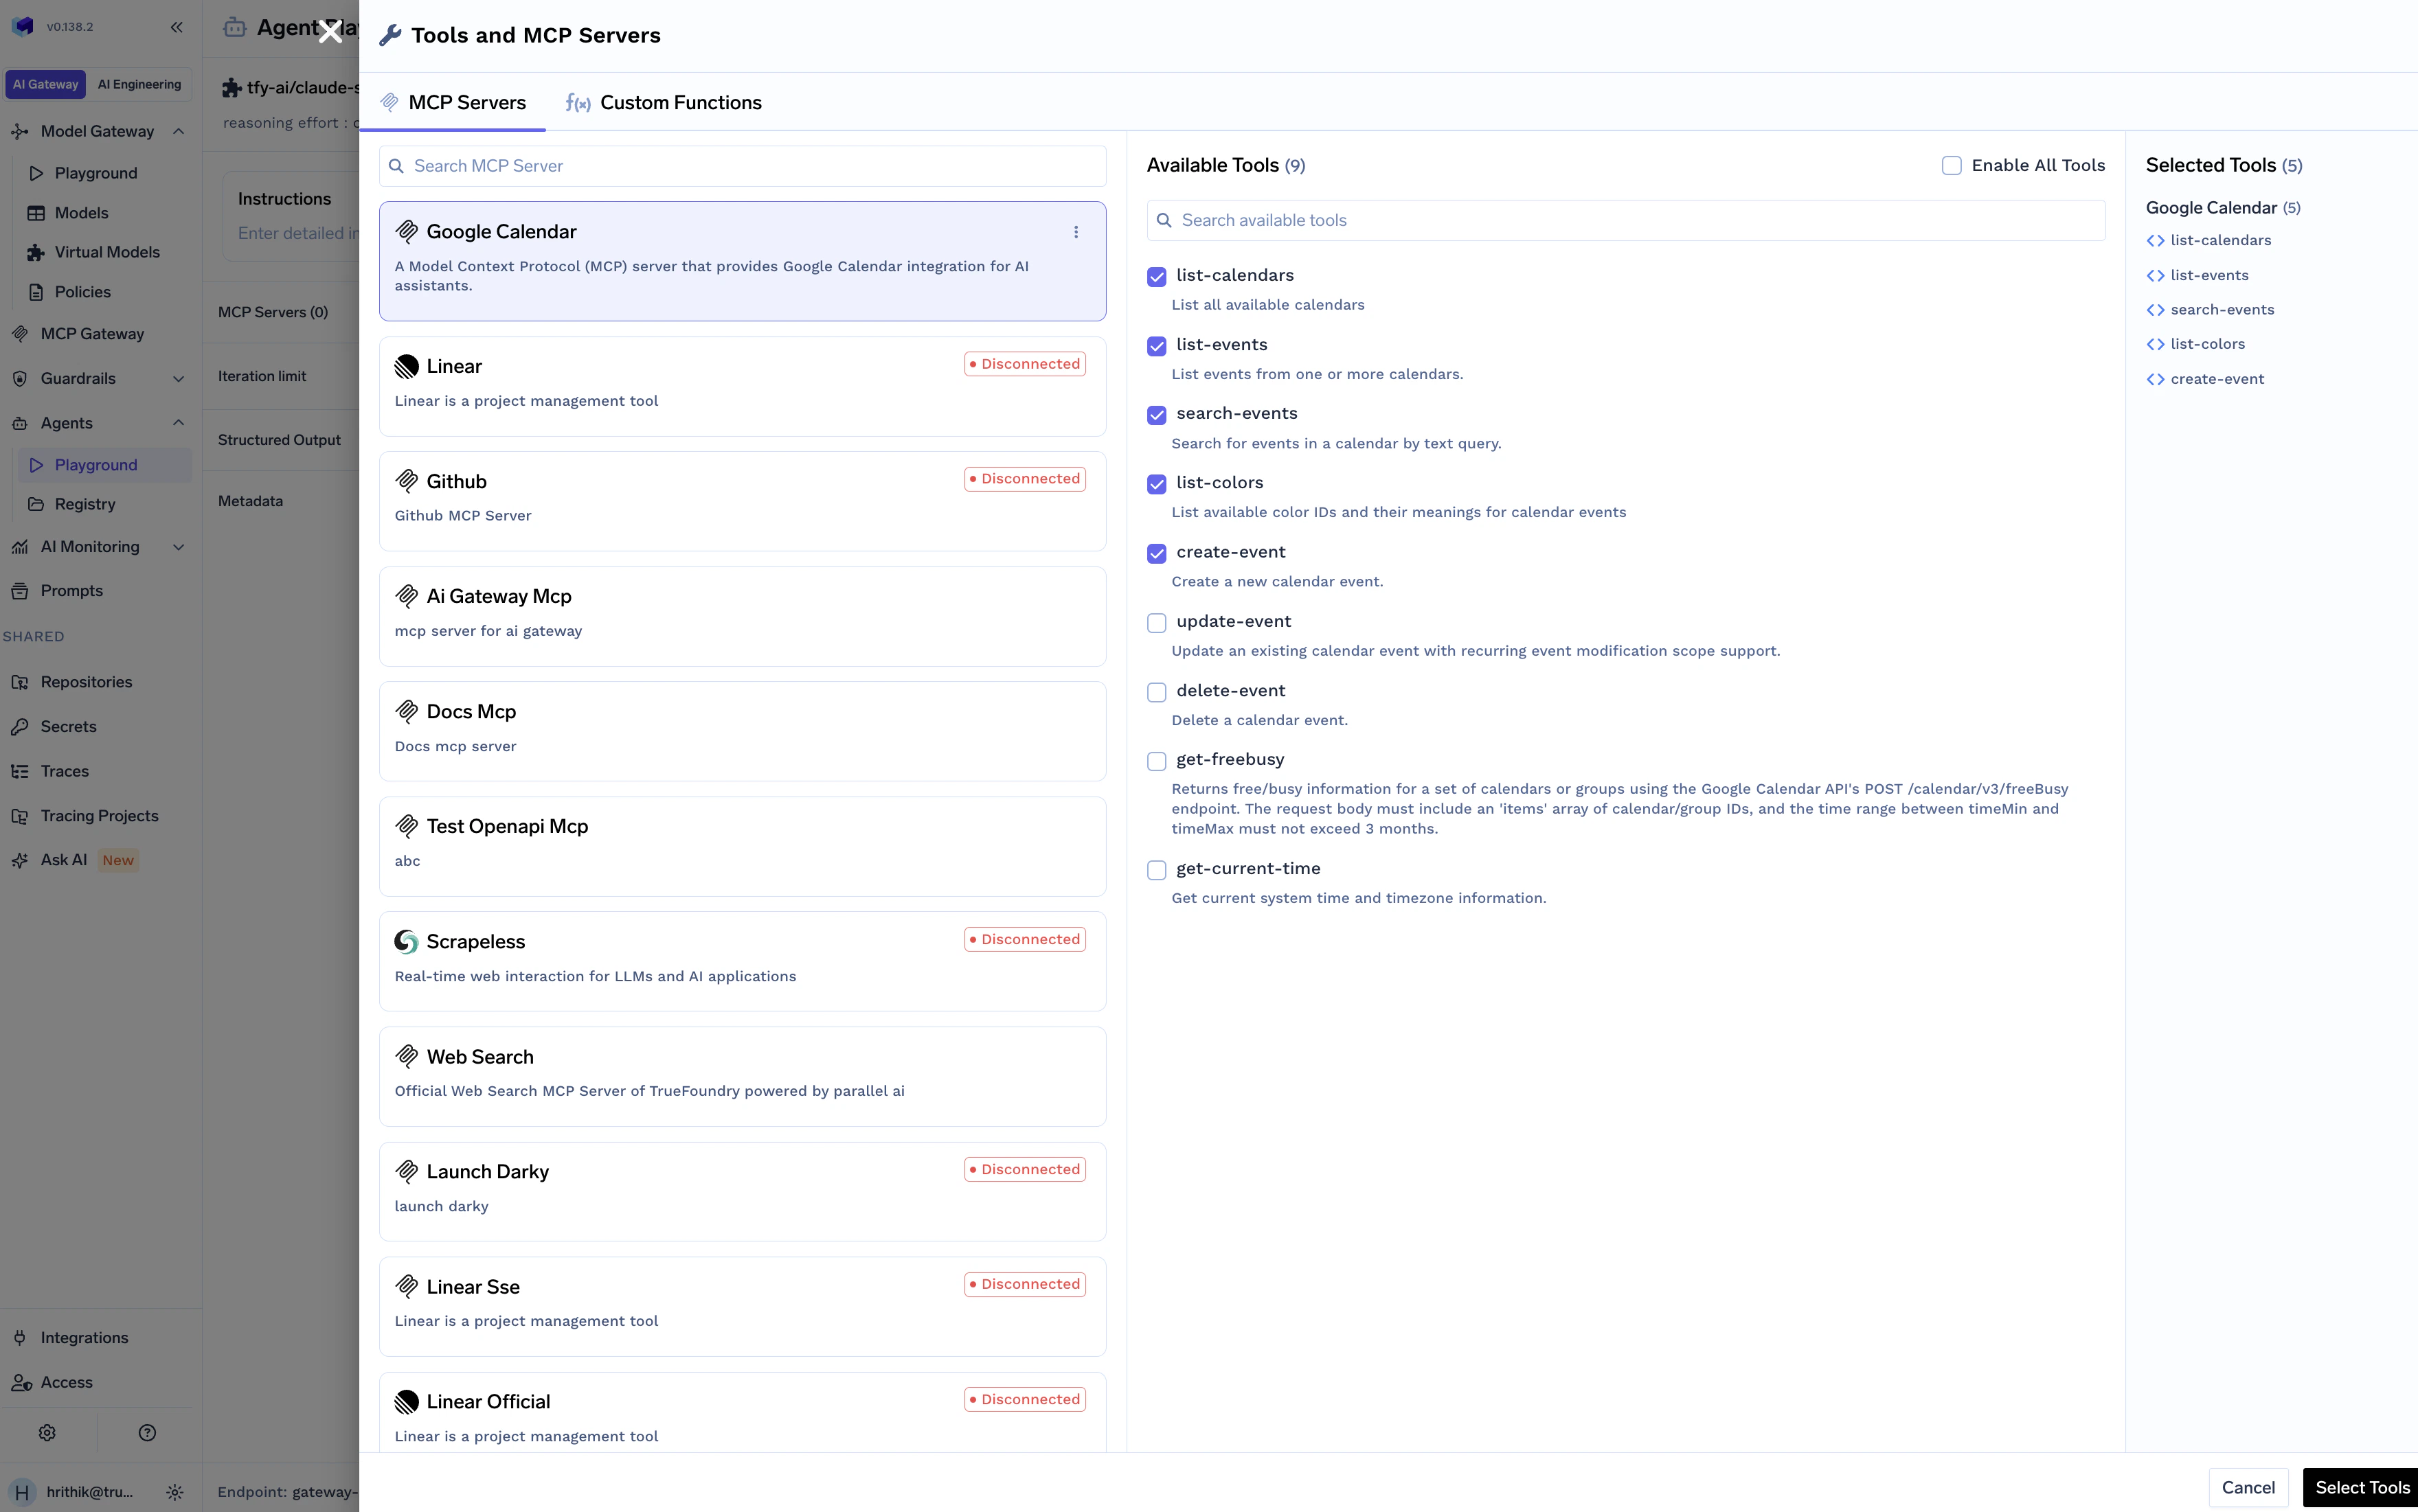Click the Github MCP server icon

[406, 481]
